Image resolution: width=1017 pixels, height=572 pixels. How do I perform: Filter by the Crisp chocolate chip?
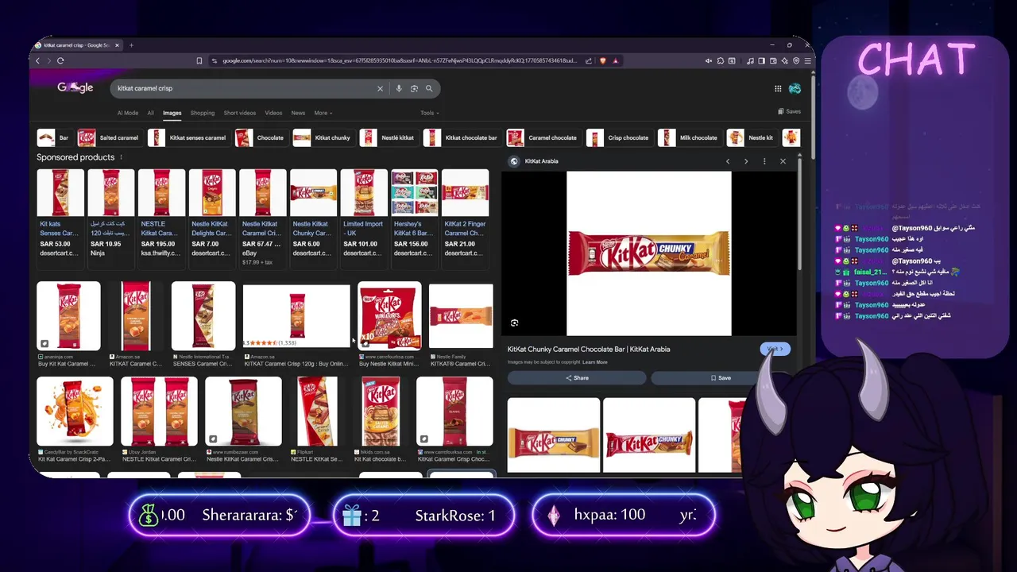point(619,137)
